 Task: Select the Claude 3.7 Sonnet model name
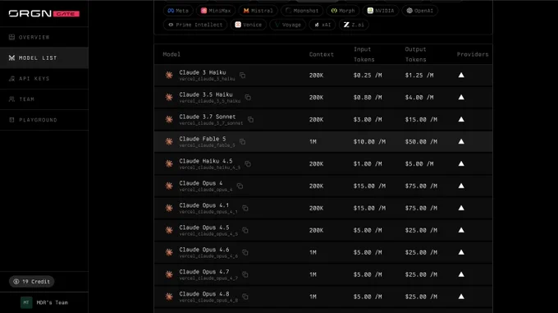pos(208,117)
